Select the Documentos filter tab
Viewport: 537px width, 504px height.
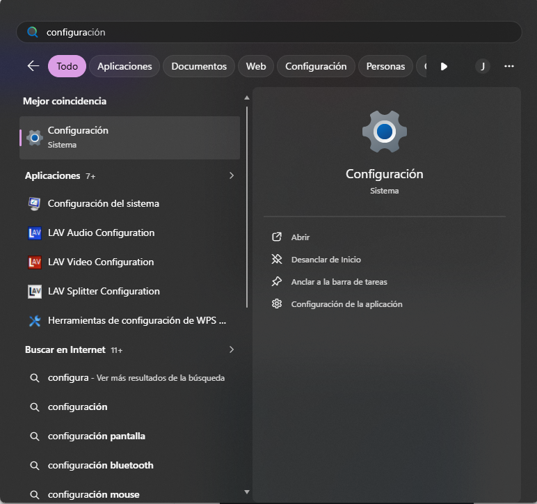tap(199, 66)
